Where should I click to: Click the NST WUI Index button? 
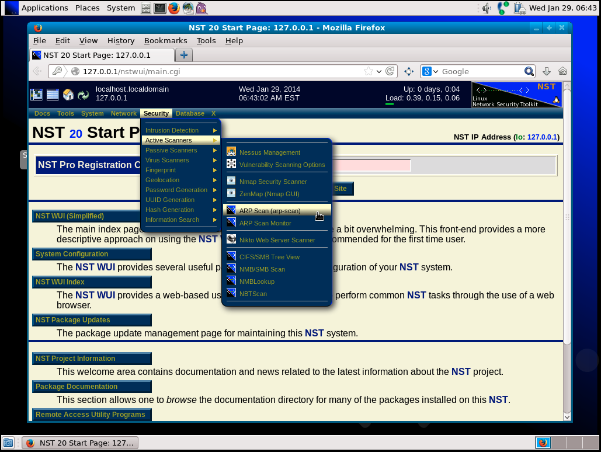92,282
